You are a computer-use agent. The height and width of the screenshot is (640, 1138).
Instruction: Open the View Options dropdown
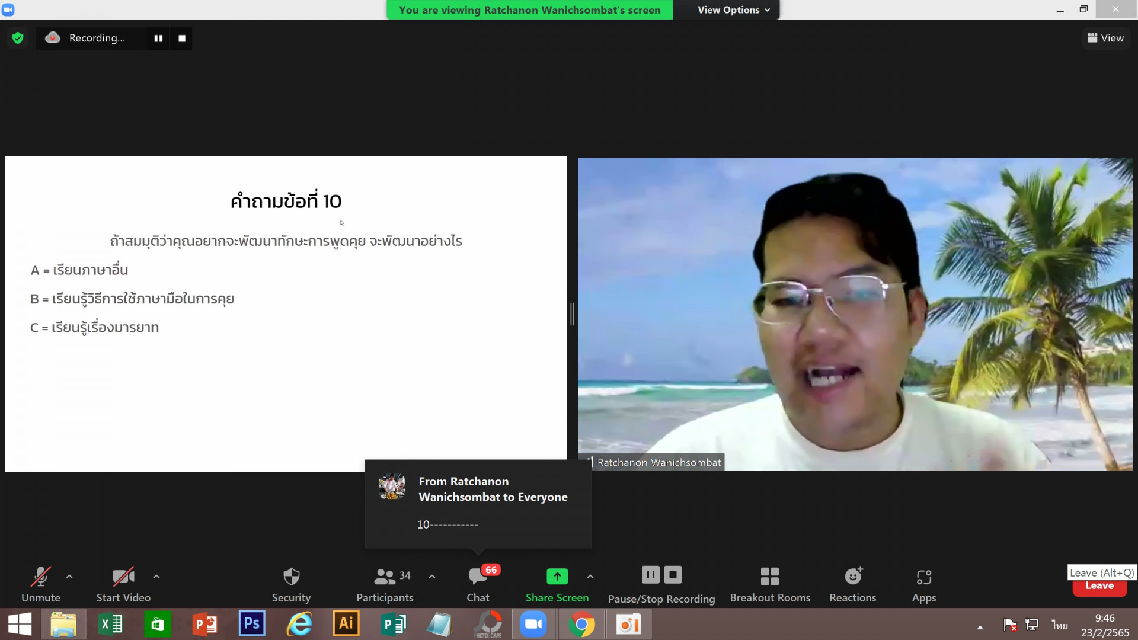coord(733,10)
